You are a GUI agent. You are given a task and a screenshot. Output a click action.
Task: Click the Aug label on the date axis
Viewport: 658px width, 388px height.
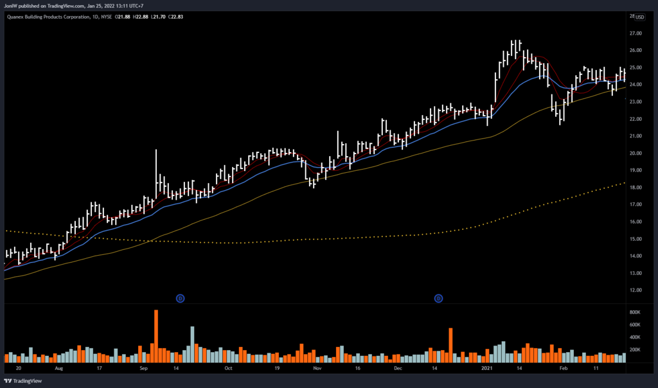coord(58,369)
